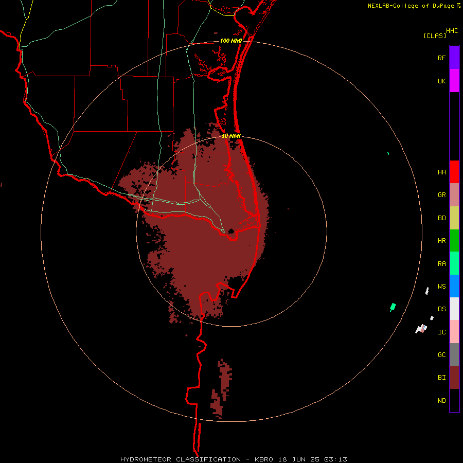Viewport: 463px width, 463px height.
Task: Click the RF legend label
Action: click(441, 58)
